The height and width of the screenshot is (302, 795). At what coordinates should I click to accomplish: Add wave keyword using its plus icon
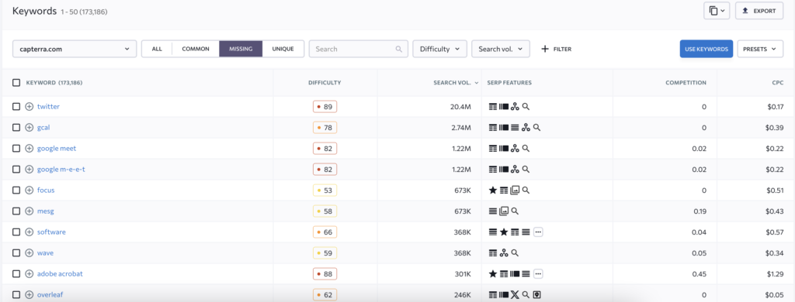coord(30,253)
